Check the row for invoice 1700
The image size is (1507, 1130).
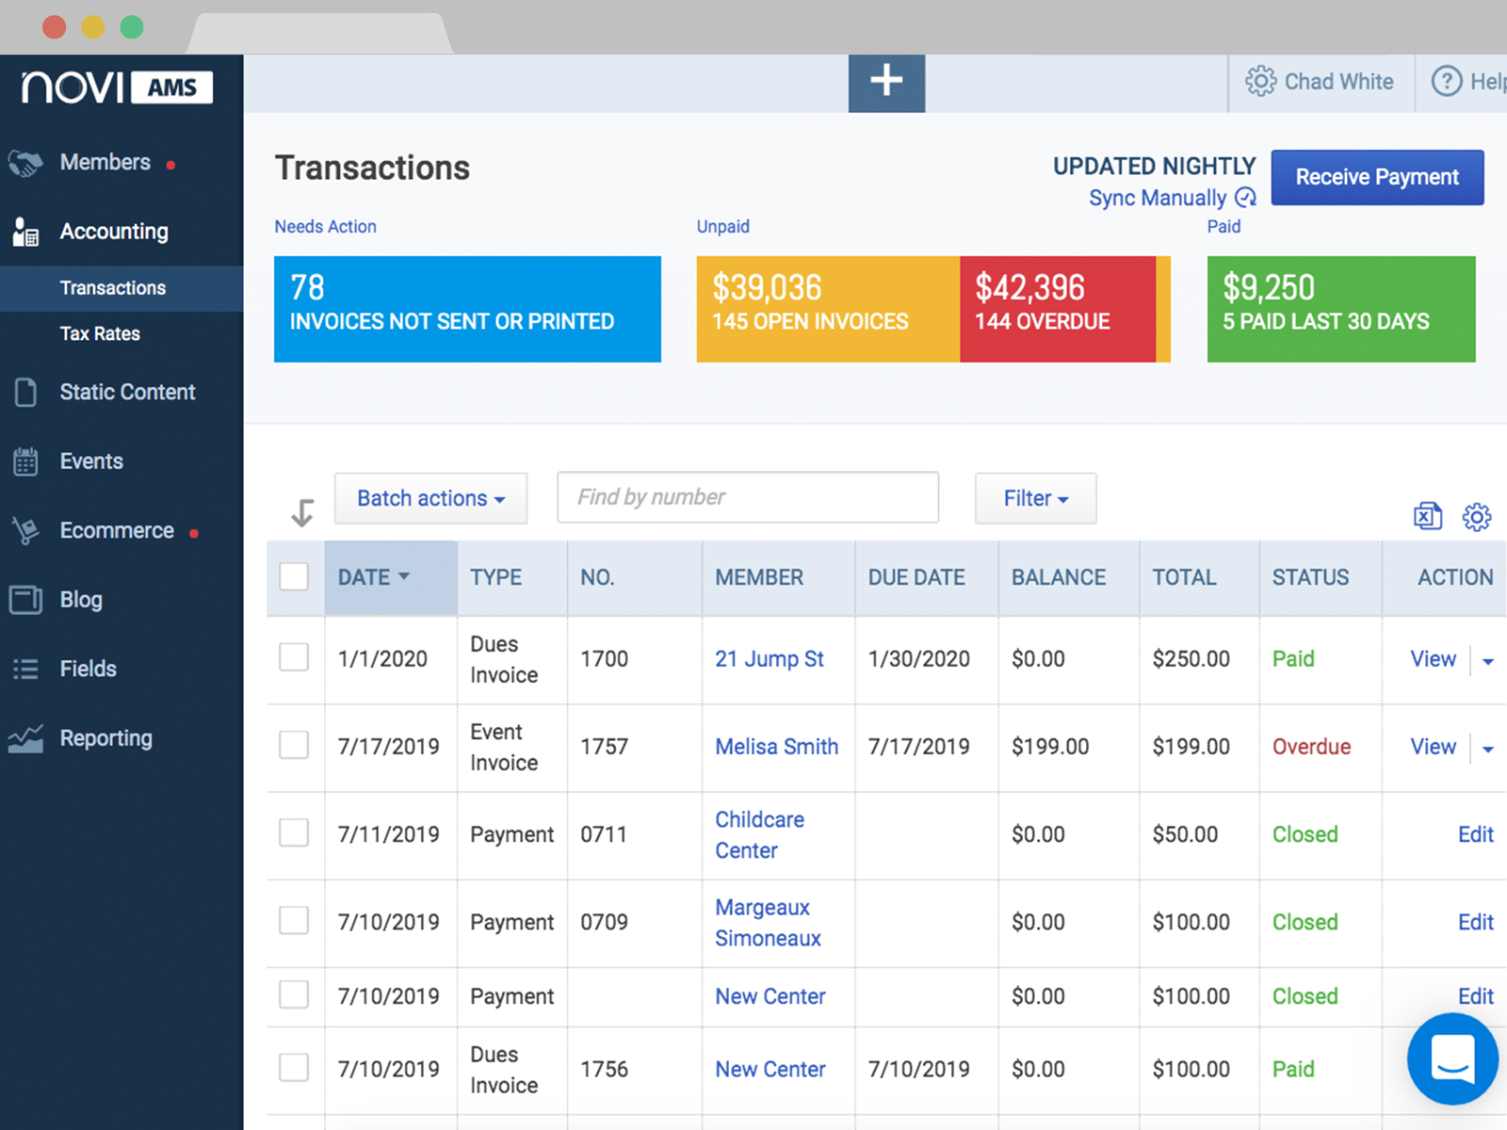click(x=294, y=657)
